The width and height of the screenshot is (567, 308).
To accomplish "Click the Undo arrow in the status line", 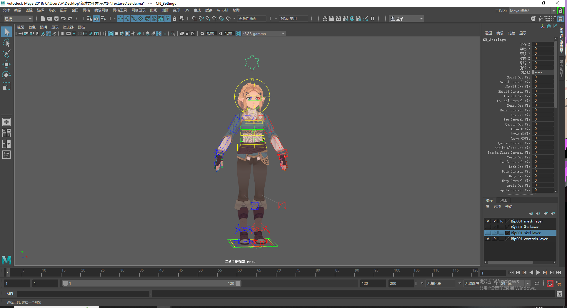I will [63, 19].
